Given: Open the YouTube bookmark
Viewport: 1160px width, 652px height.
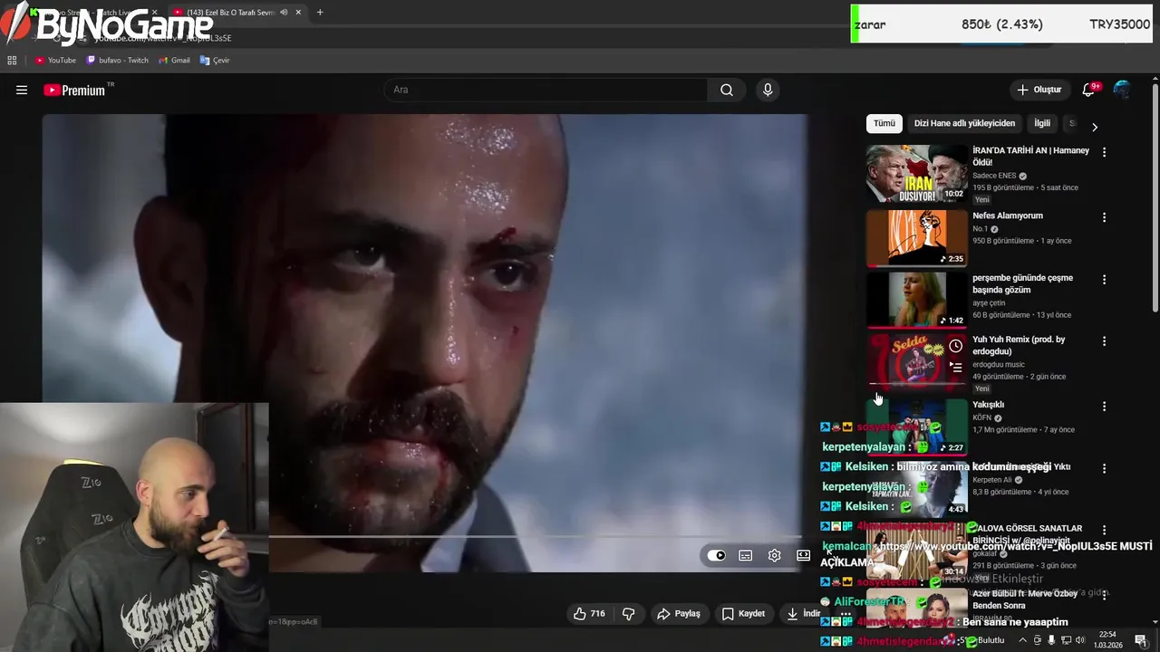Looking at the screenshot, I should coord(56,61).
